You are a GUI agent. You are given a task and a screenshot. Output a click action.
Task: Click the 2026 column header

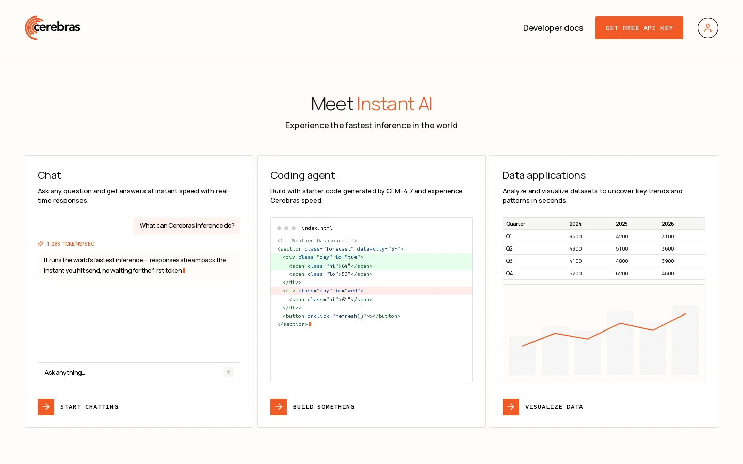[668, 224]
